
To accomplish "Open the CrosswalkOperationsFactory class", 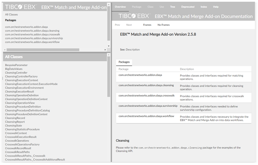I will [22, 144].
